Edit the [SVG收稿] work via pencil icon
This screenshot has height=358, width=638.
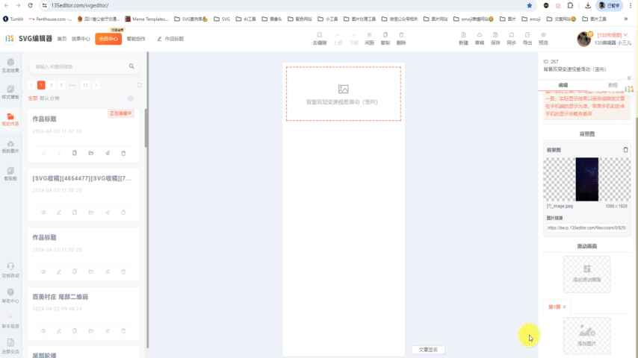coord(59,213)
